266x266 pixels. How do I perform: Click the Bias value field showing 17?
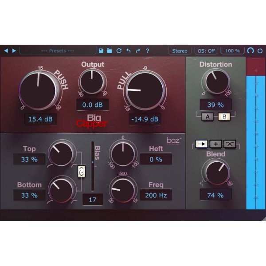click(93, 199)
